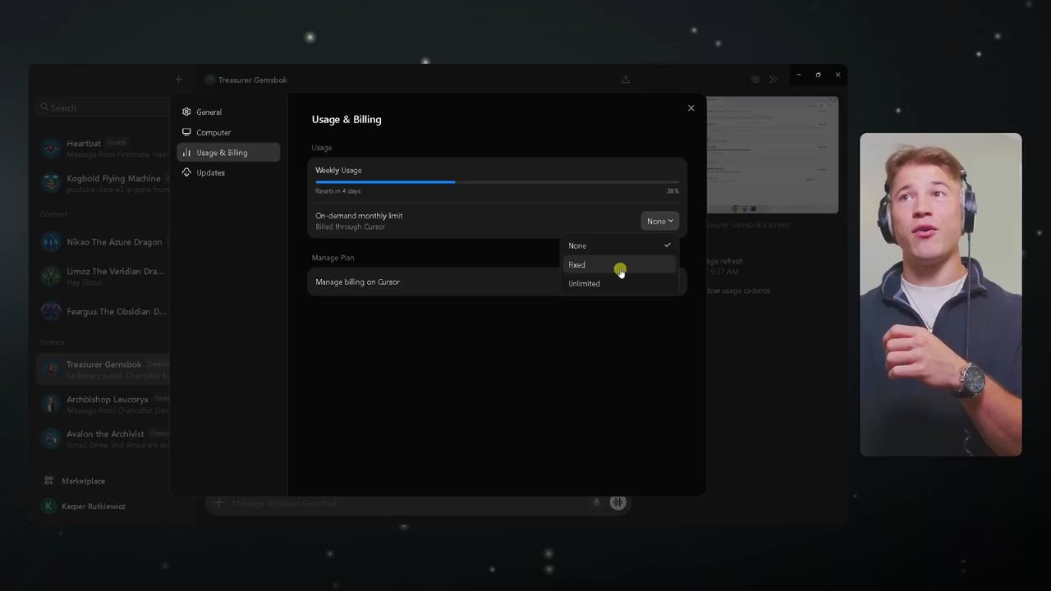Open the Updates settings tab
This screenshot has width=1051, height=591.
pyautogui.click(x=228, y=172)
